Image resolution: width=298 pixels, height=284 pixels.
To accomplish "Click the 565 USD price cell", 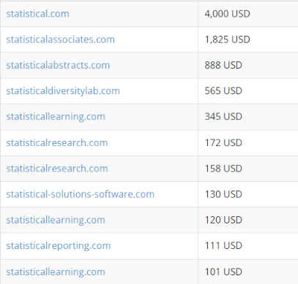I will pos(248,91).
